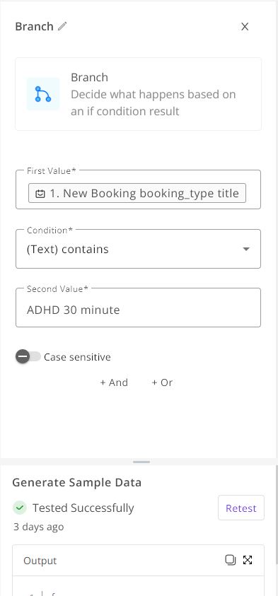The image size is (278, 596).
Task: Select the New Booking booking_type title chip
Action: pos(137,193)
